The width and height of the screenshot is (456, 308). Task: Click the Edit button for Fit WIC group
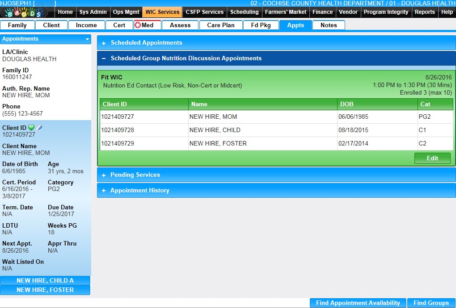(432, 158)
